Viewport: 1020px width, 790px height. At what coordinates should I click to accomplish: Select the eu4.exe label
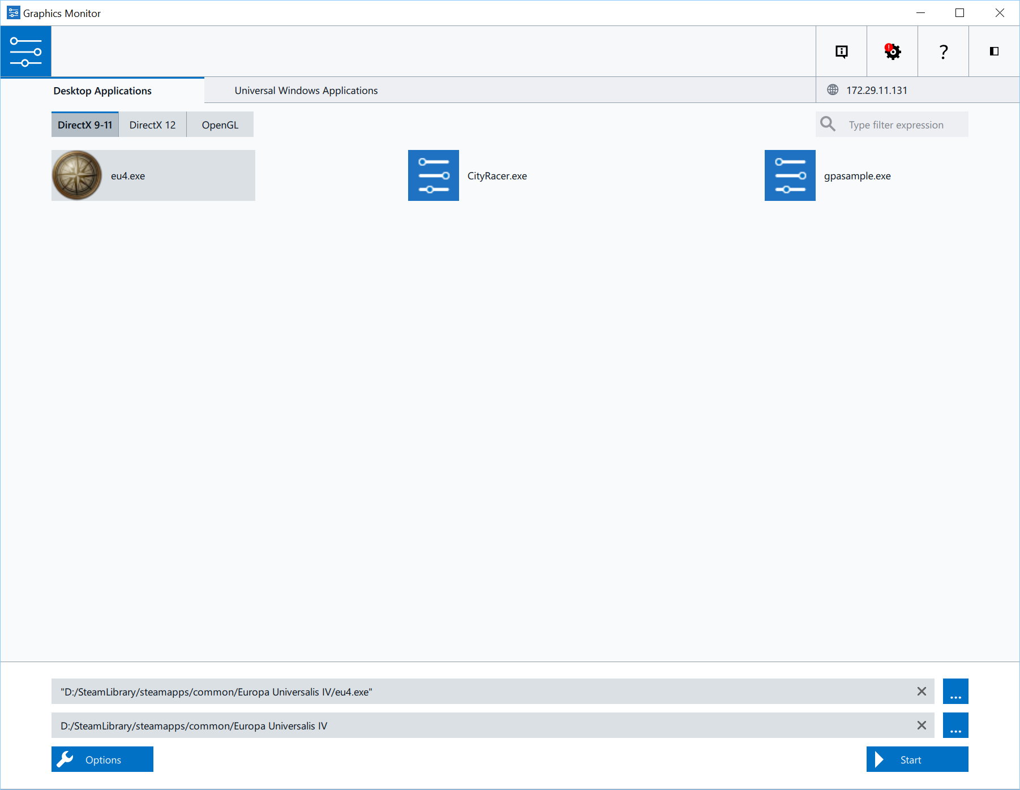point(128,176)
